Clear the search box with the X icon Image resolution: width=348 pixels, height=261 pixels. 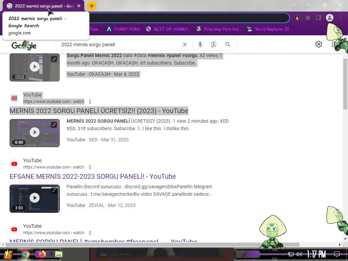tap(185, 45)
